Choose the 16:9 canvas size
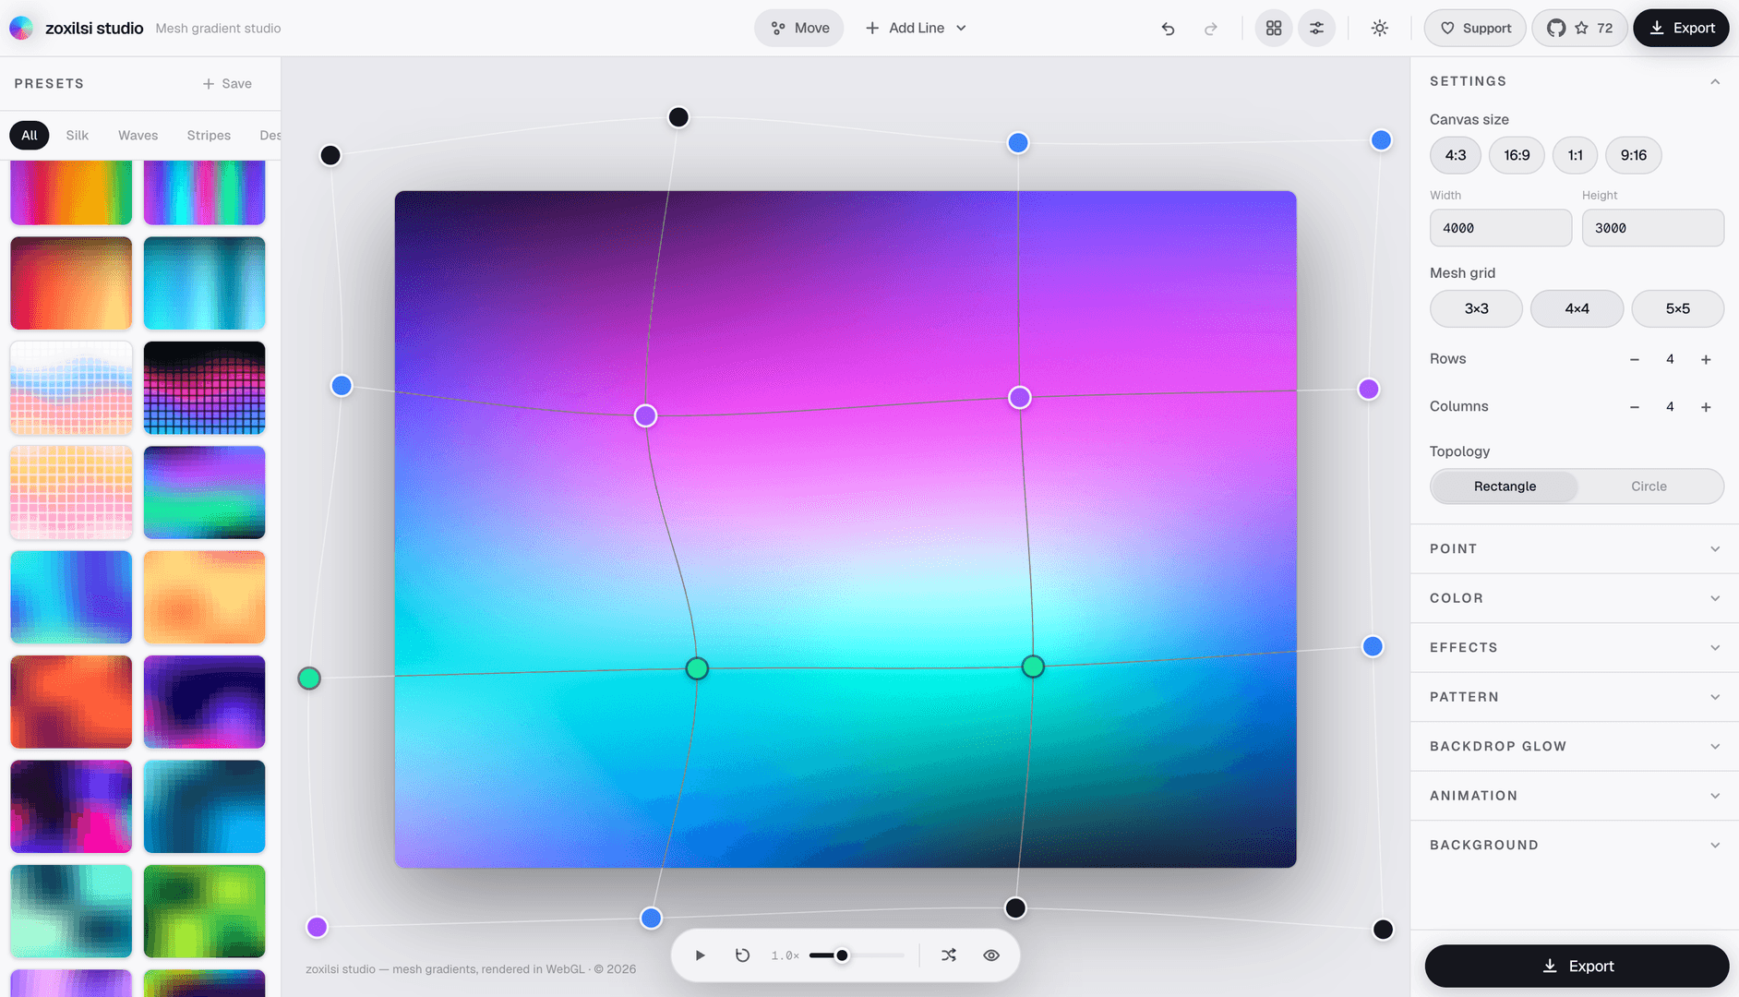The width and height of the screenshot is (1739, 997). [1517, 155]
